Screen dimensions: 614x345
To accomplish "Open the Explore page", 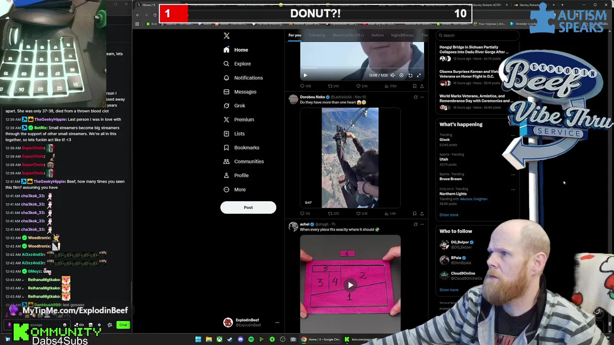I will pos(237,64).
